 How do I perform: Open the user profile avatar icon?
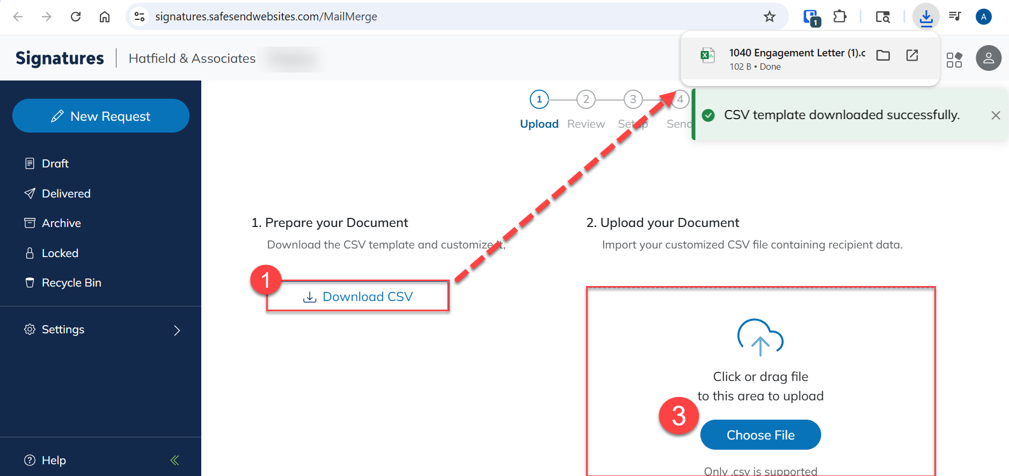click(x=988, y=58)
